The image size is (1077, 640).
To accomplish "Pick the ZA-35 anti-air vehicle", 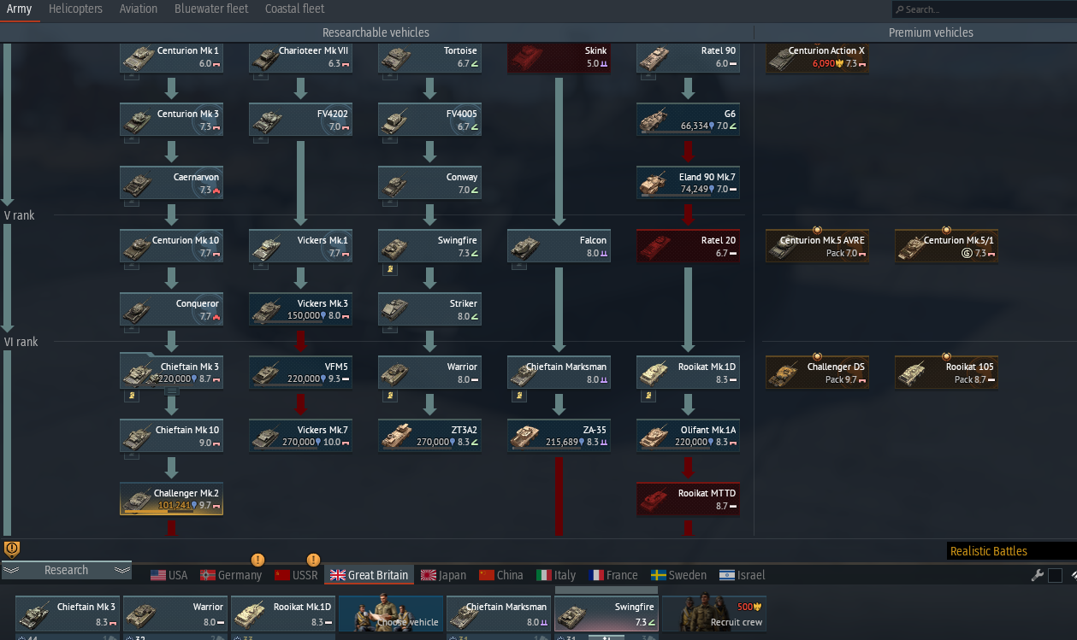I will point(559,436).
